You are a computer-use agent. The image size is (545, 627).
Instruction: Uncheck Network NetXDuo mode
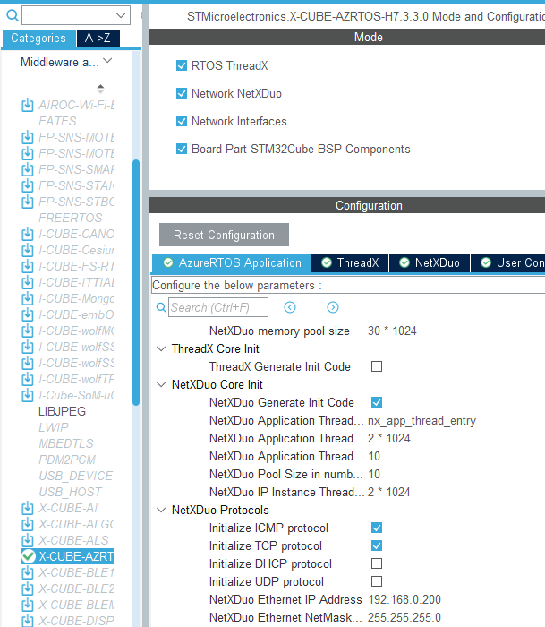click(x=182, y=93)
